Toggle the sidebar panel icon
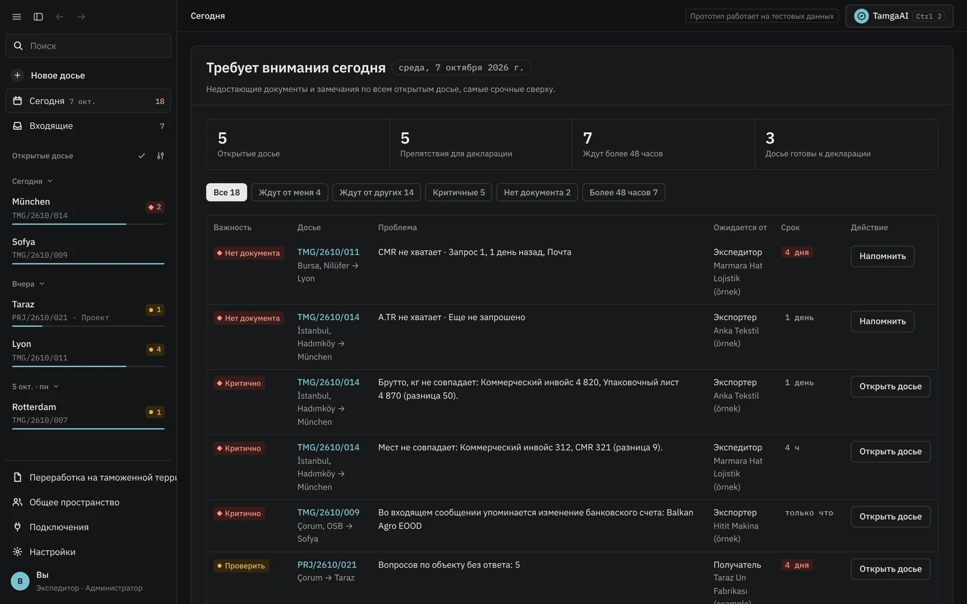 tap(38, 17)
